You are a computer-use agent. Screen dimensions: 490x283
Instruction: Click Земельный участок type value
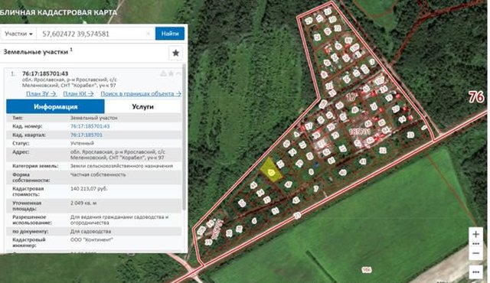93,118
